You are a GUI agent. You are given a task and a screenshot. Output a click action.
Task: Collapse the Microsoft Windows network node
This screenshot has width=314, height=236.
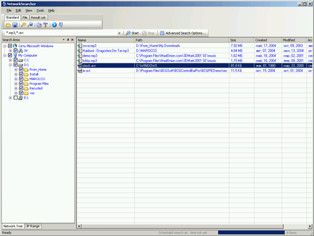[4, 46]
